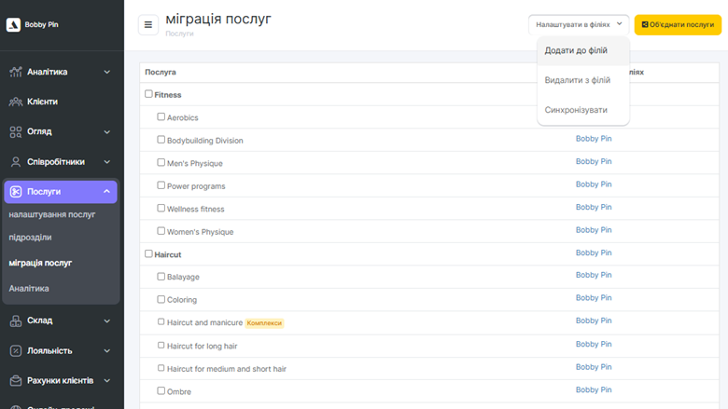Open the Налаштувати в філіях dropdown
The height and width of the screenshot is (409, 728).
[x=579, y=25]
